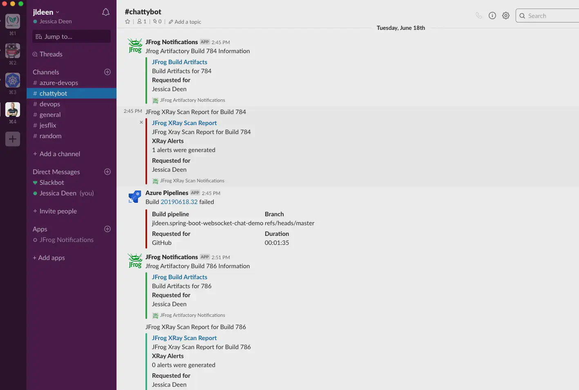Viewport: 579px width, 390px height.
Task: Open notification preferences with the bell icon
Action: [105, 12]
